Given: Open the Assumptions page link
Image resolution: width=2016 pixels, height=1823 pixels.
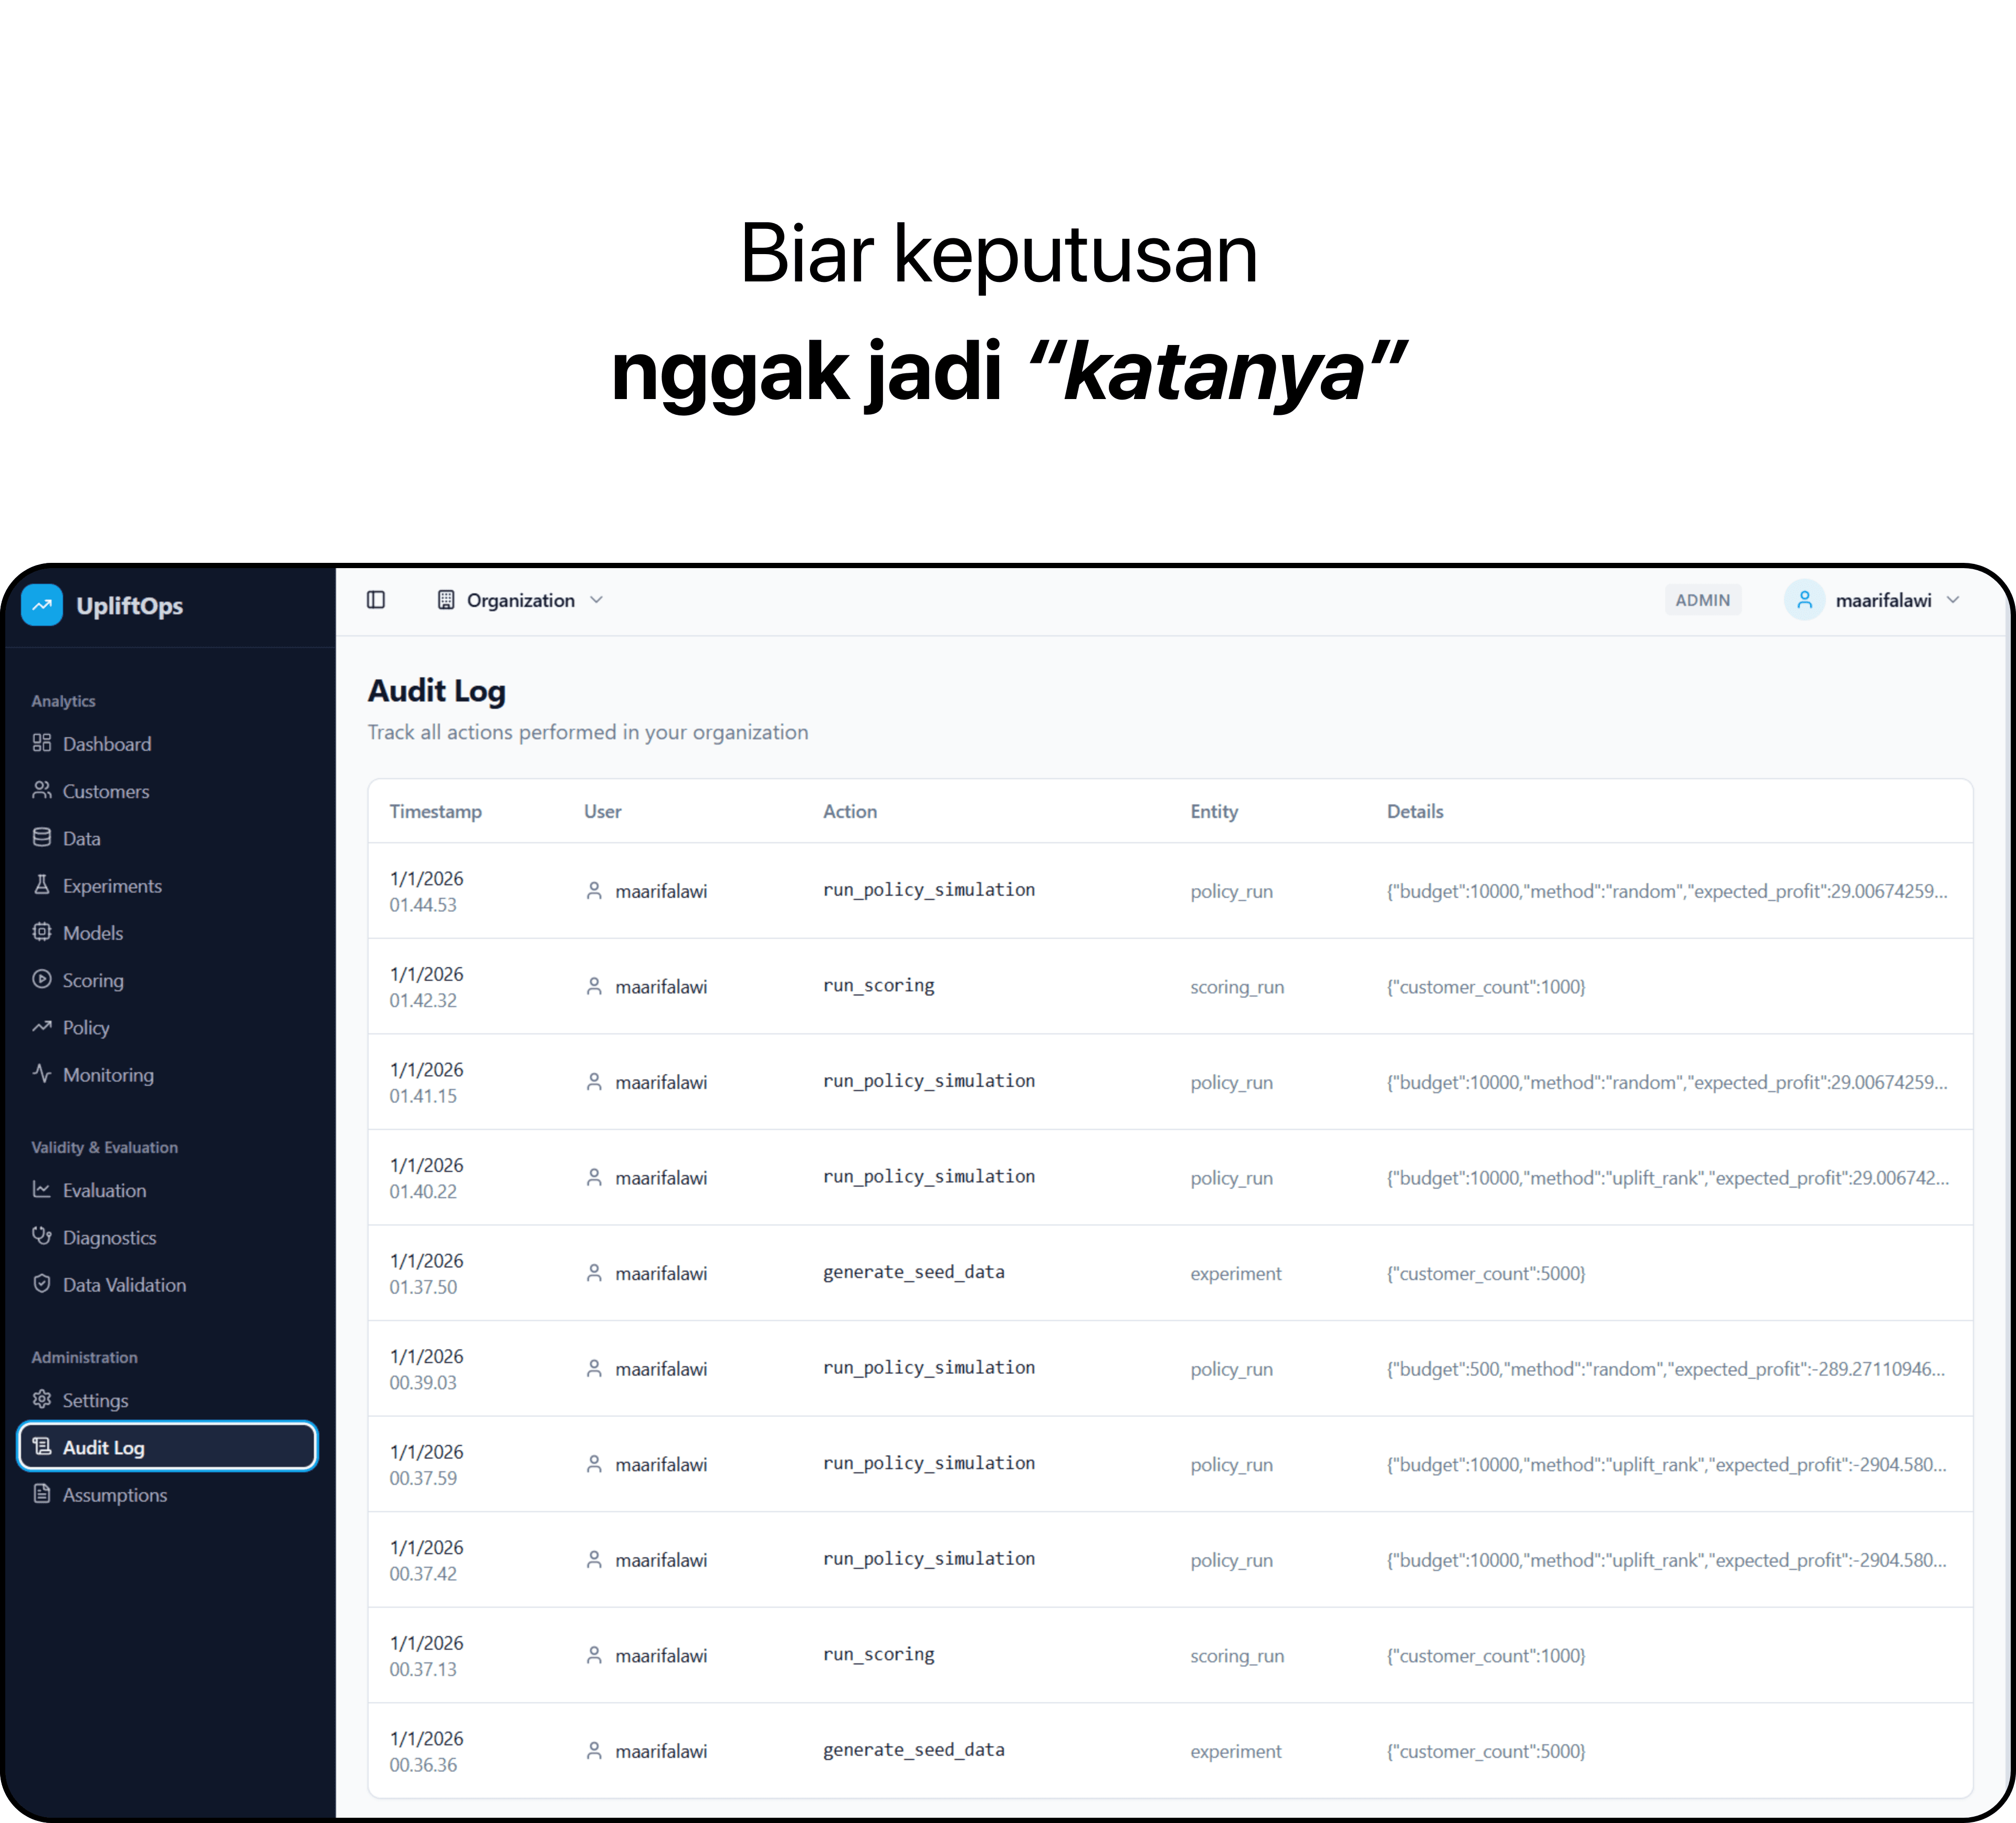Looking at the screenshot, I should click(114, 1495).
